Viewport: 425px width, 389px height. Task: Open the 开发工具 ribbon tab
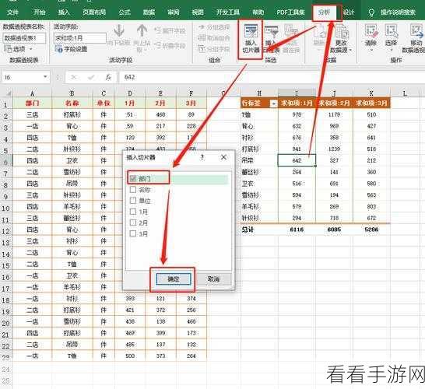click(x=227, y=12)
